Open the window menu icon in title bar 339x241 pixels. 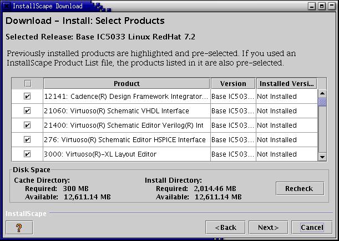pyautogui.click(x=7, y=6)
